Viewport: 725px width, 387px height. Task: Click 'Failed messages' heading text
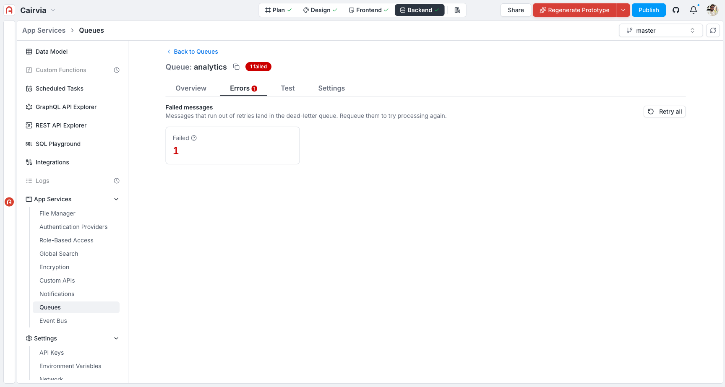coord(189,107)
